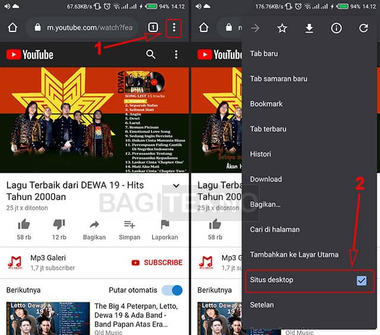This screenshot has height=335, width=380.
Task: Reload page with refresh icon in menu
Action: pyautogui.click(x=363, y=28)
